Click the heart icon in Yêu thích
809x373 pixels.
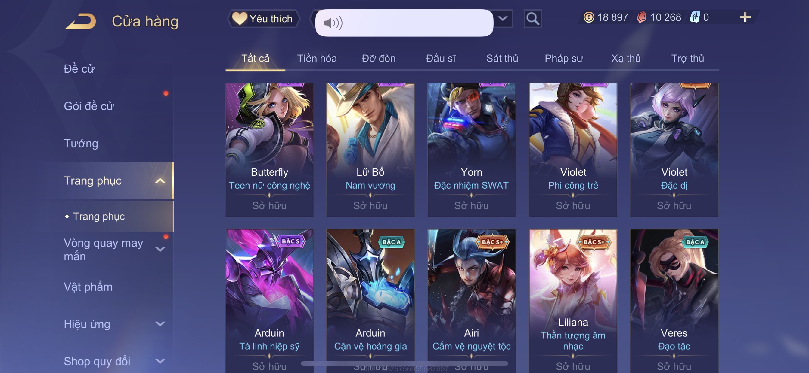tap(240, 19)
